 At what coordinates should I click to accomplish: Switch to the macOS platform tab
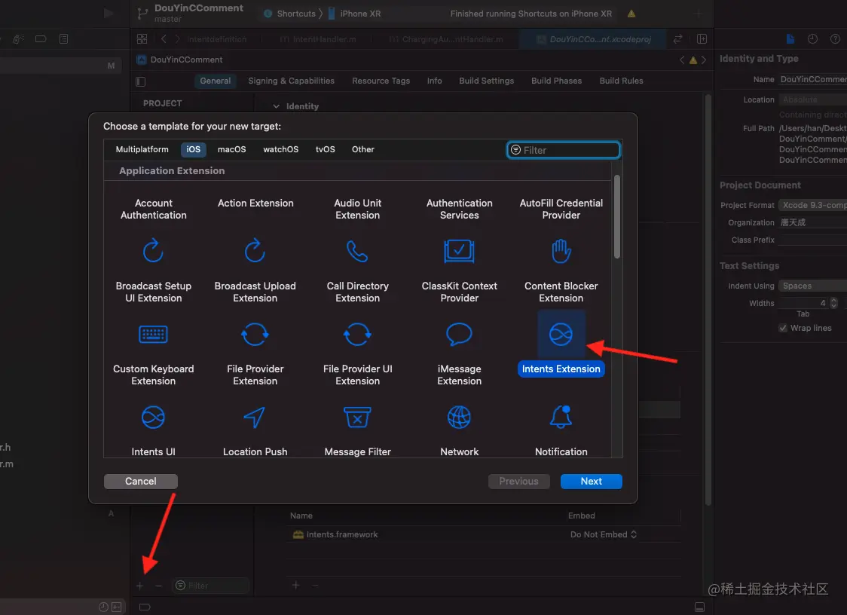(232, 149)
